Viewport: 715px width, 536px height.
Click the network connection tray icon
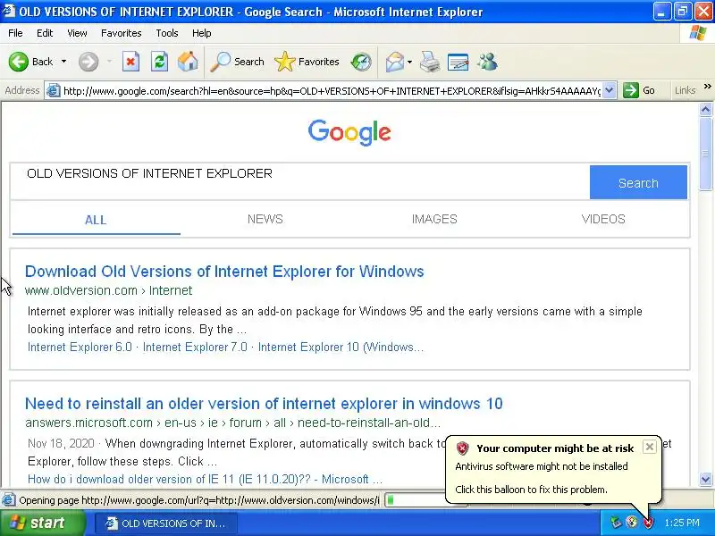pos(616,523)
